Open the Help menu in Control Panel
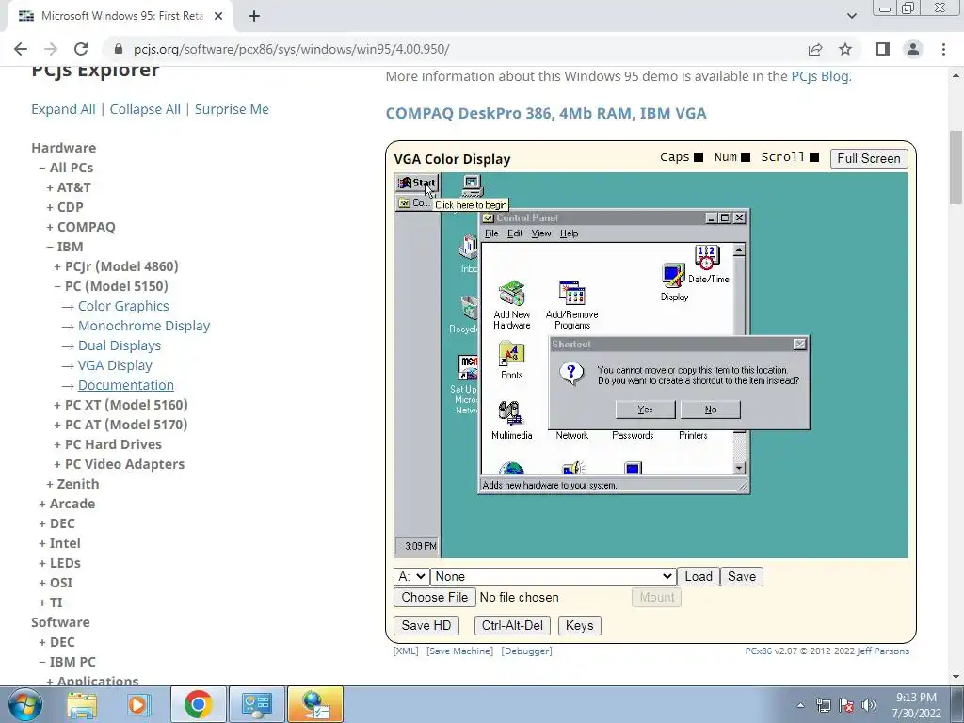The height and width of the screenshot is (723, 964). tap(569, 233)
